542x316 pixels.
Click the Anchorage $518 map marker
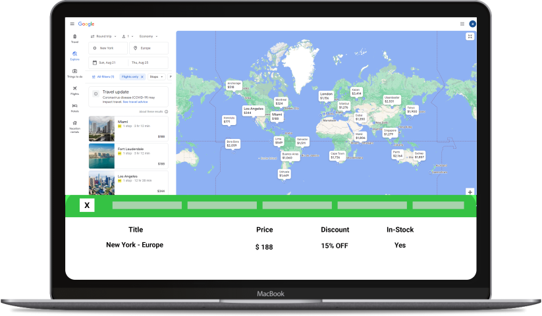coord(234,85)
